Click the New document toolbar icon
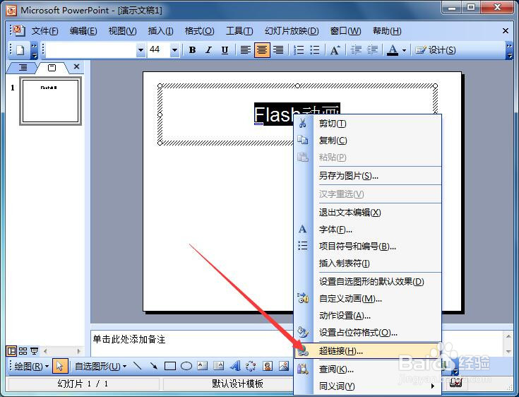The height and width of the screenshot is (397, 519). (x=20, y=50)
